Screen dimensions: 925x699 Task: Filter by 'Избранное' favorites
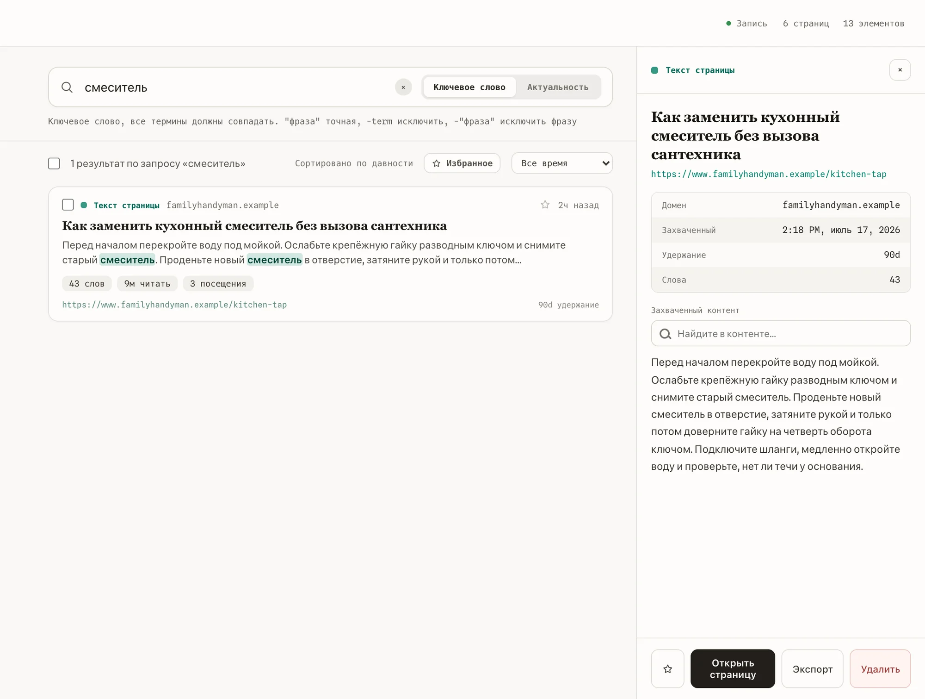point(462,163)
